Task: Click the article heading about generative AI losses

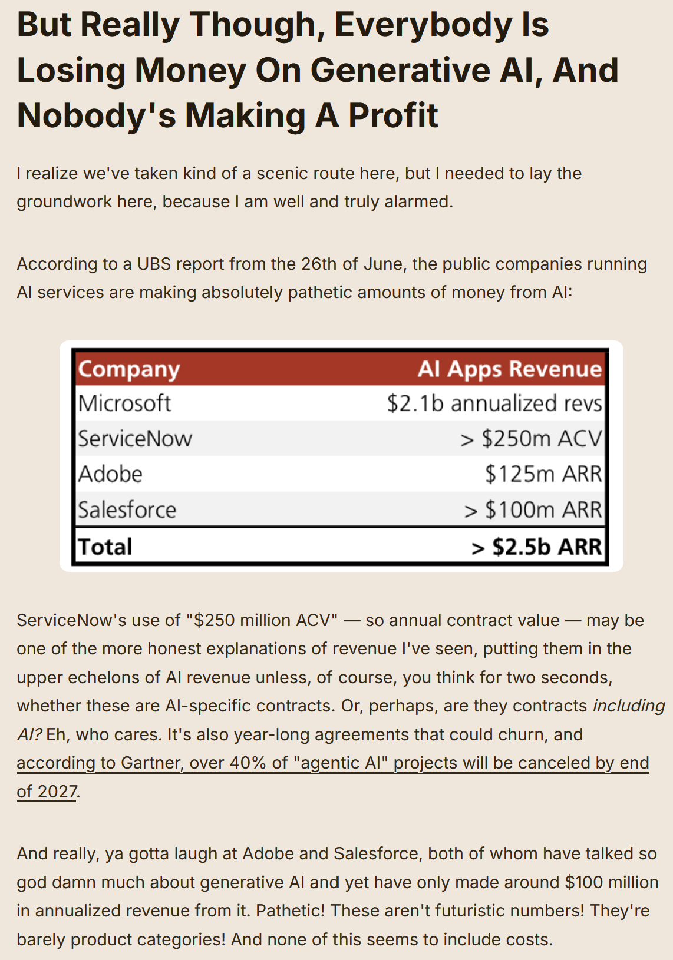Action: 318,70
